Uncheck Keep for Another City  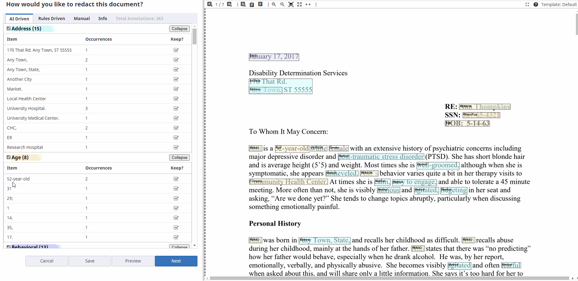[x=176, y=79]
